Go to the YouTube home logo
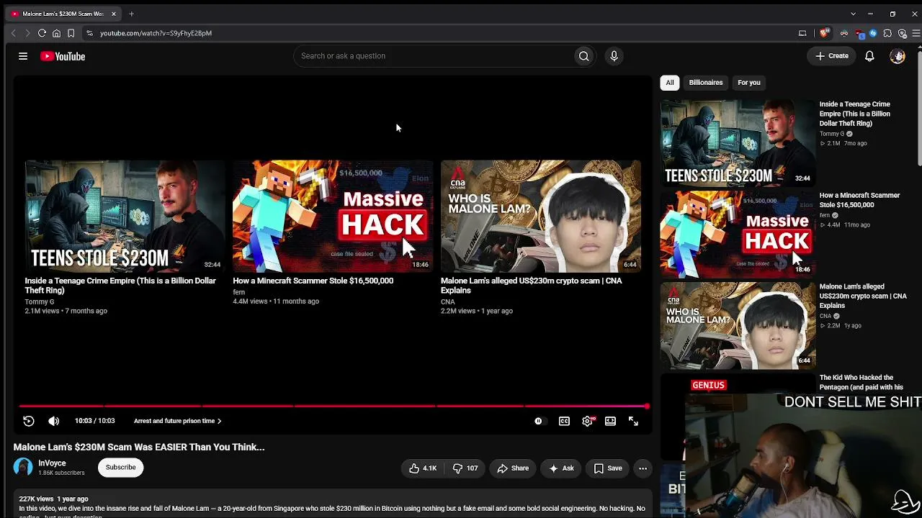 click(63, 56)
